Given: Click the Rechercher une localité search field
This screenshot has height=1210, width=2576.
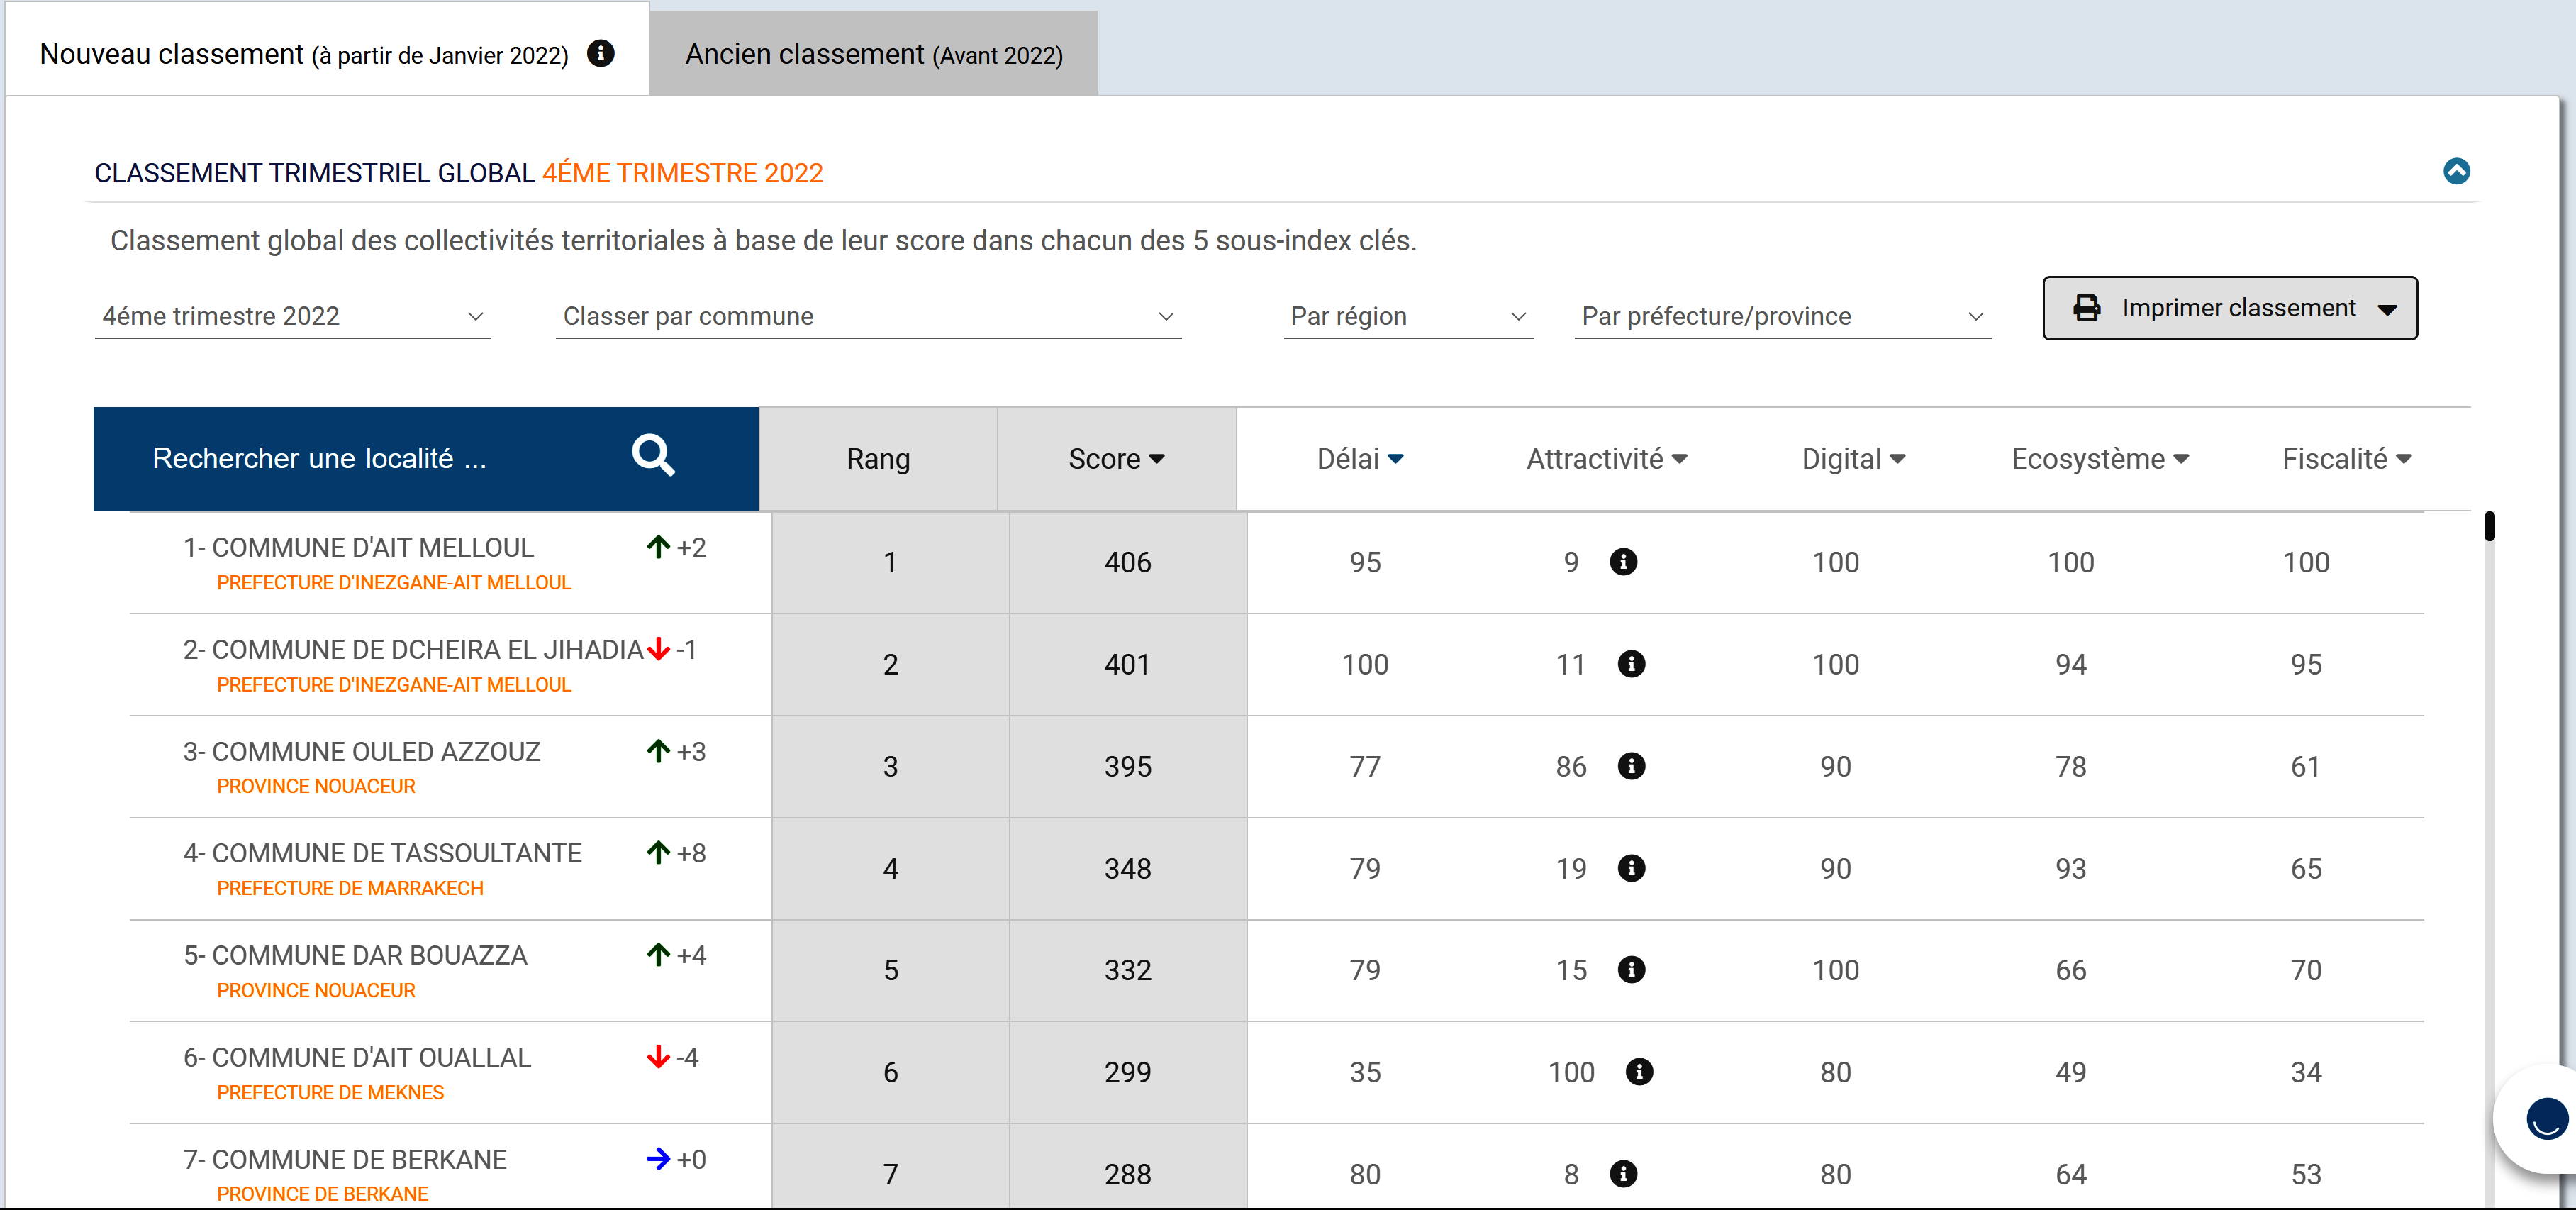Looking at the screenshot, I should tap(319, 459).
